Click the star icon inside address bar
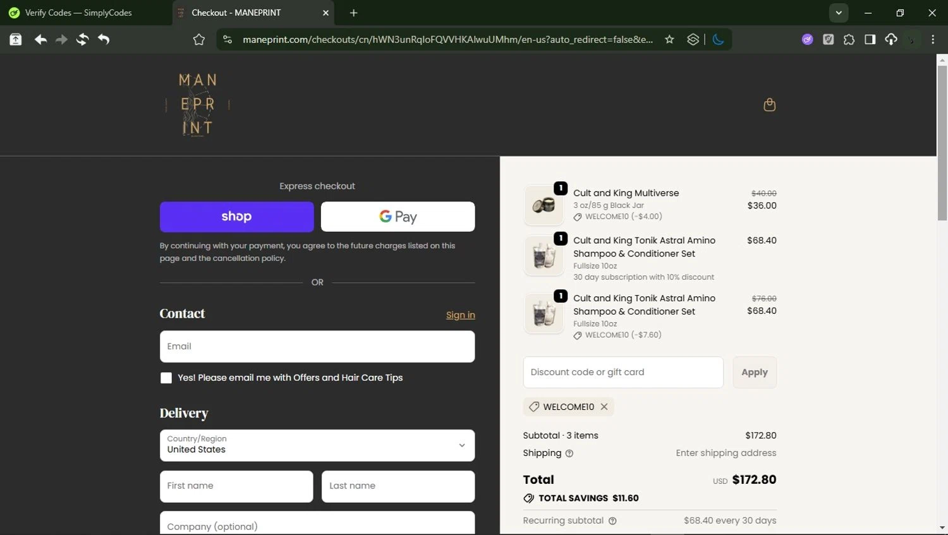This screenshot has width=948, height=535. pyautogui.click(x=669, y=40)
